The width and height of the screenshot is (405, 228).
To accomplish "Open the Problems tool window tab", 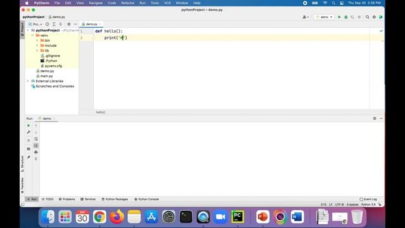I will 66,199.
